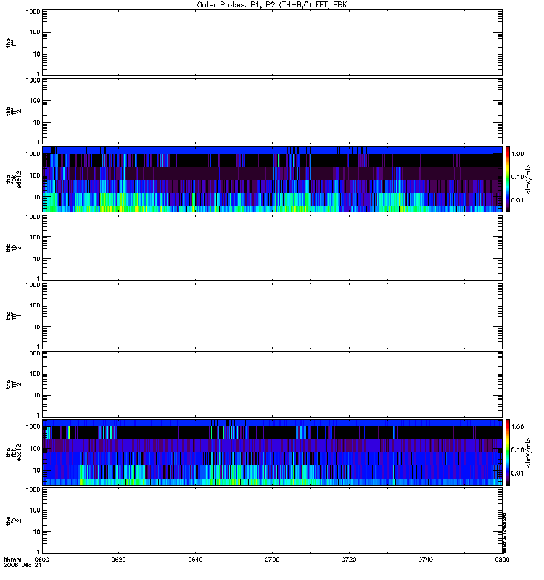
Task: Click the '1000' tick label of the thb fff 1 panel
Action: 33,12
